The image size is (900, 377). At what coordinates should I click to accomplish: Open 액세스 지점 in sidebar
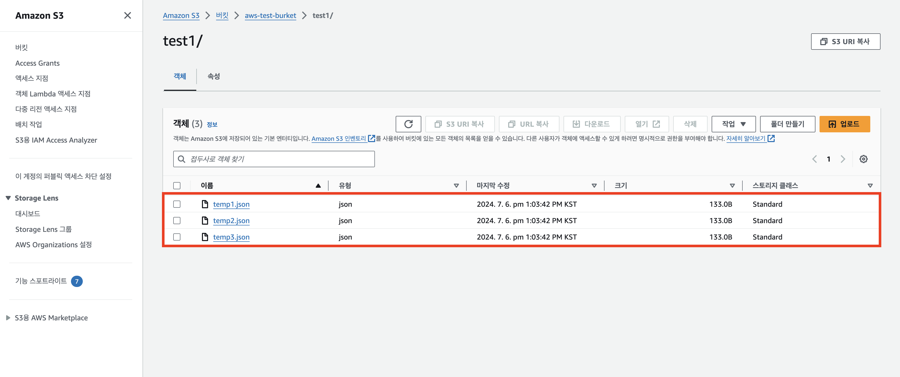[x=32, y=78]
